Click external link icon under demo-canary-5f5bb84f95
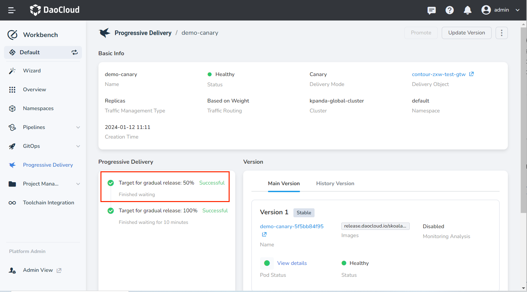The image size is (527, 292). [264, 234]
